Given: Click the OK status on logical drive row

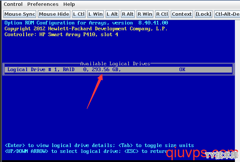Looking at the screenshot, I should pyautogui.click(x=182, y=69).
